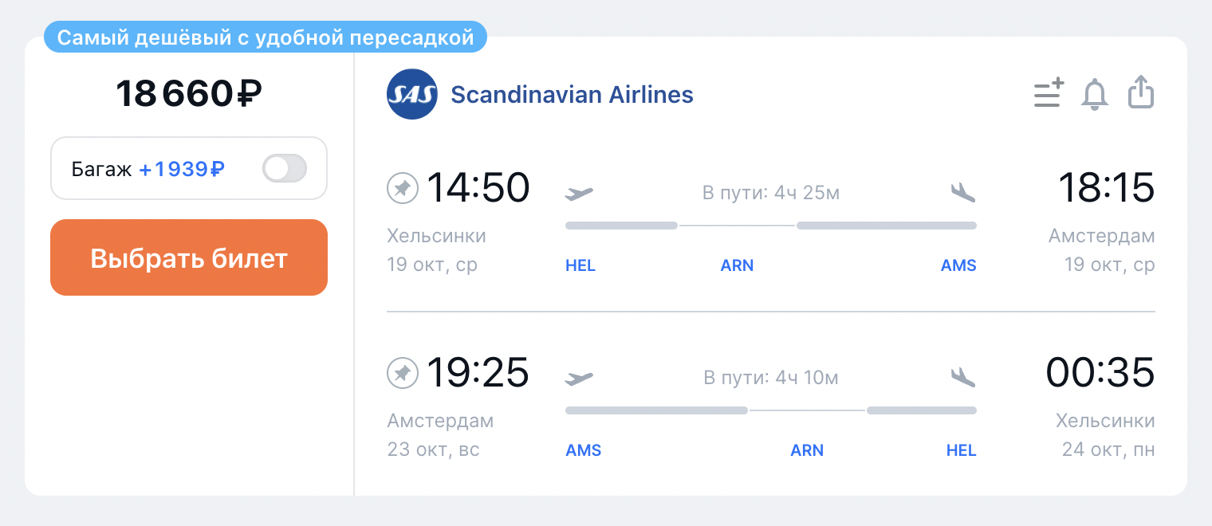Click ARN layover code on outbound flight
The image size is (1212, 526).
pos(737,266)
